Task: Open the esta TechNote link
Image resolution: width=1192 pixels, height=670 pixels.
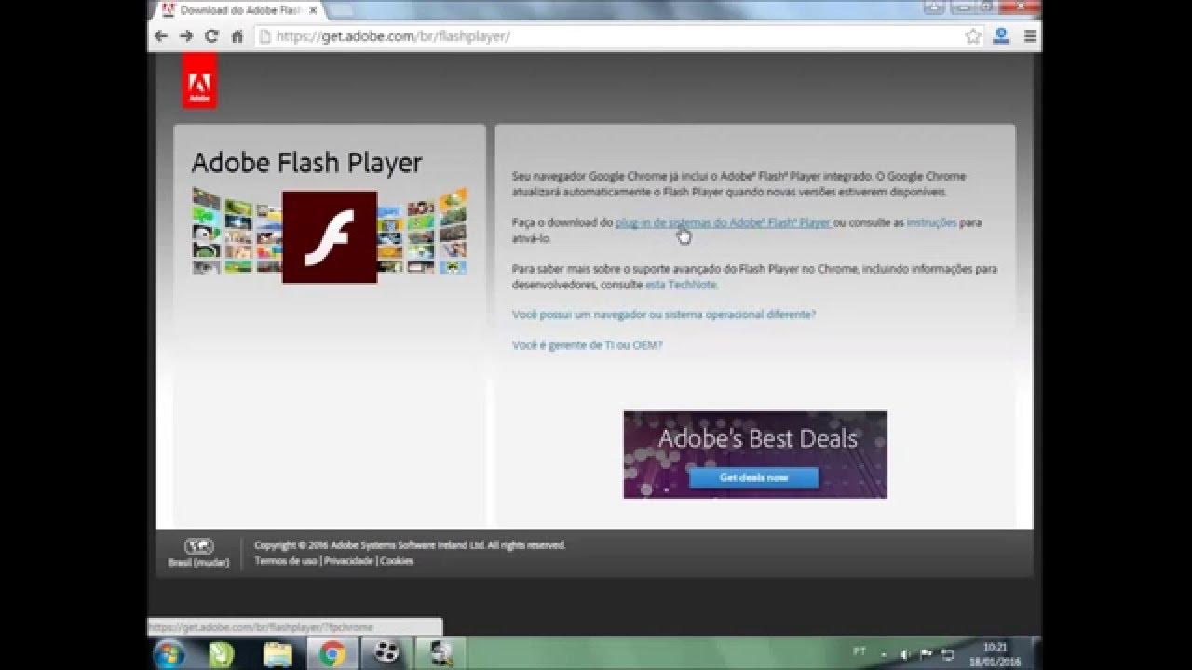Action: [x=682, y=285]
